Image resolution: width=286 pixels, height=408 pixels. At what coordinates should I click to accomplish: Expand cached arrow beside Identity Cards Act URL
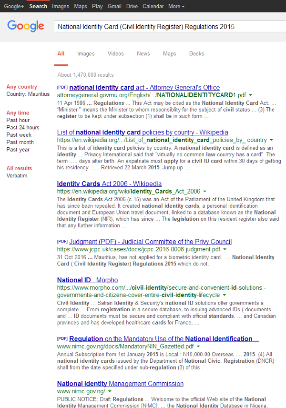coord(204,192)
